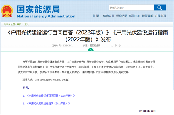Open 新闻中心 navigation item
The image size is (174, 115).
coord(134,16)
